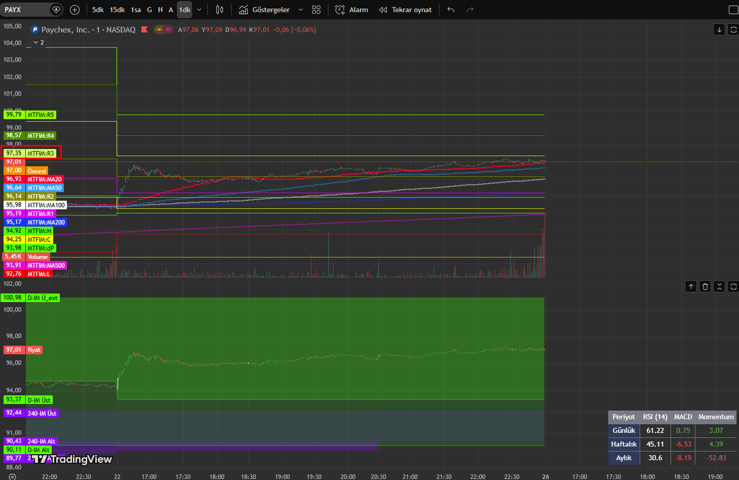Screen dimensions: 739x480
Task: Select the active 1dk timeframe
Action: click(x=184, y=10)
